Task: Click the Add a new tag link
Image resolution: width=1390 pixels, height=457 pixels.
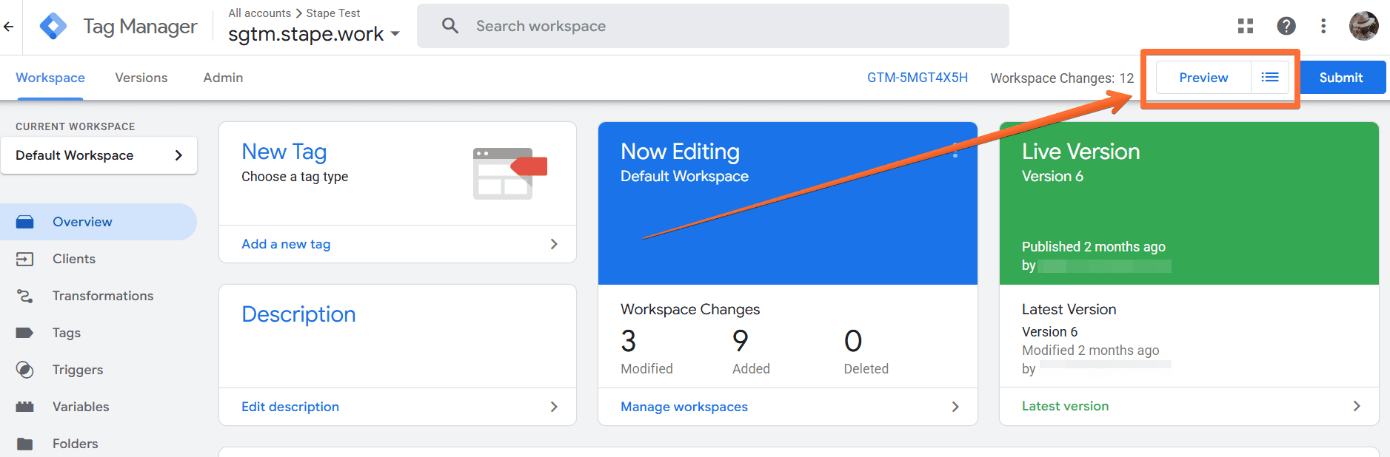Action: pos(286,244)
